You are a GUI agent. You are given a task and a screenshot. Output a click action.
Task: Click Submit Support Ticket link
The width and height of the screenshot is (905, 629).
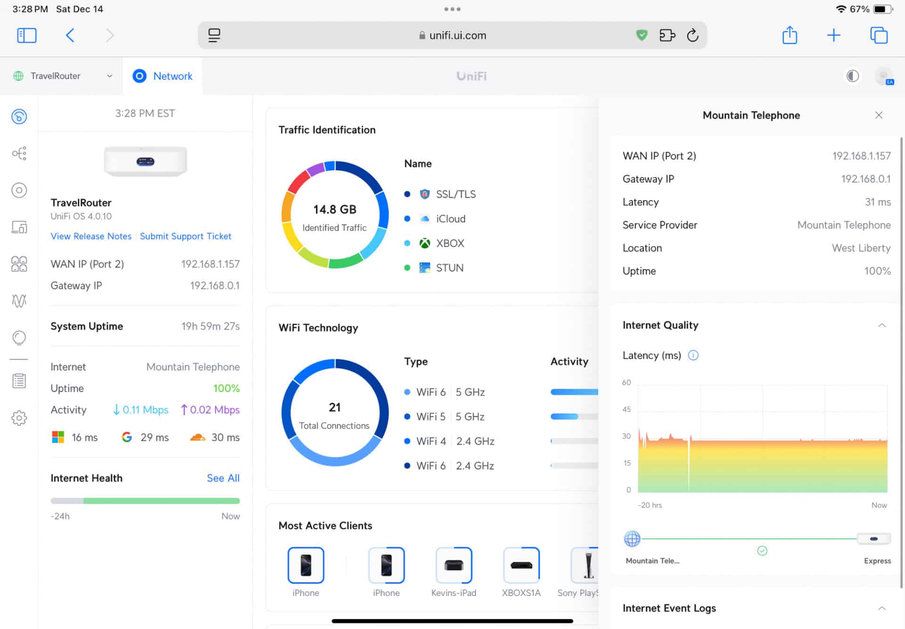click(185, 236)
